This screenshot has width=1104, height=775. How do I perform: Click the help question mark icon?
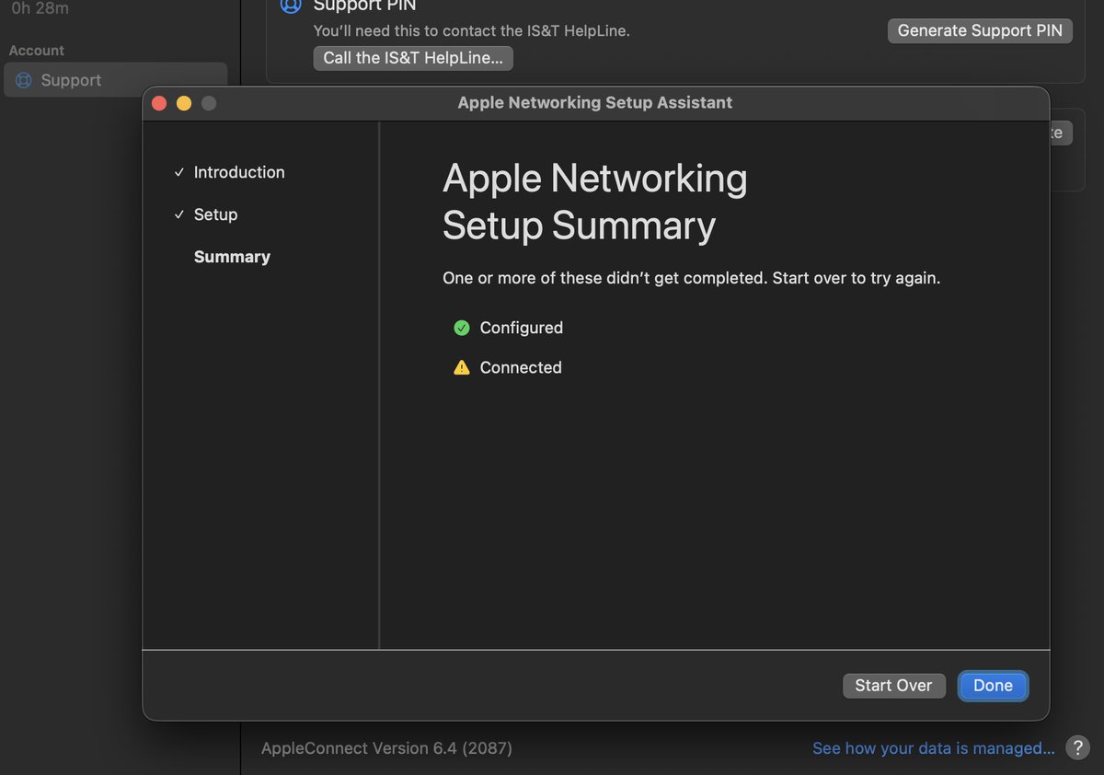[1077, 747]
